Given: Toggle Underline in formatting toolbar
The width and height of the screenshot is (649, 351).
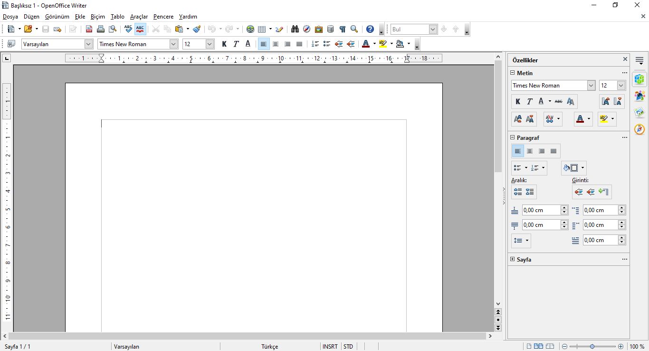Looking at the screenshot, I should (248, 44).
